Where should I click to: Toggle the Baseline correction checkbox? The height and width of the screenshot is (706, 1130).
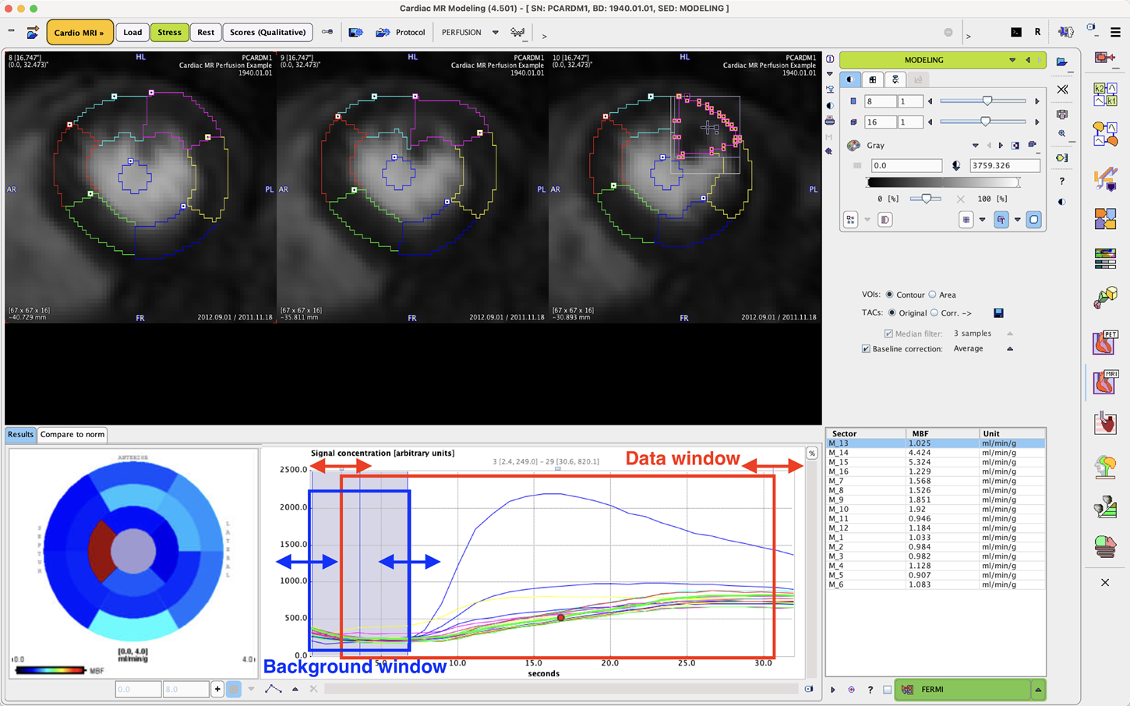866,349
